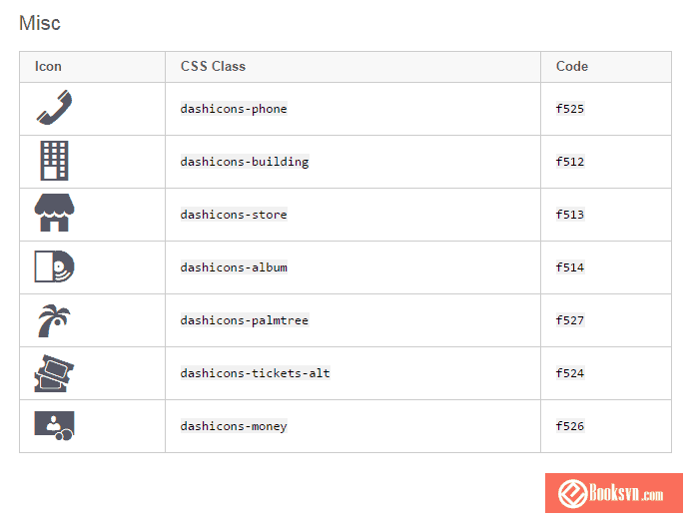
Task: Click the phone dashicon
Action: tap(54, 108)
